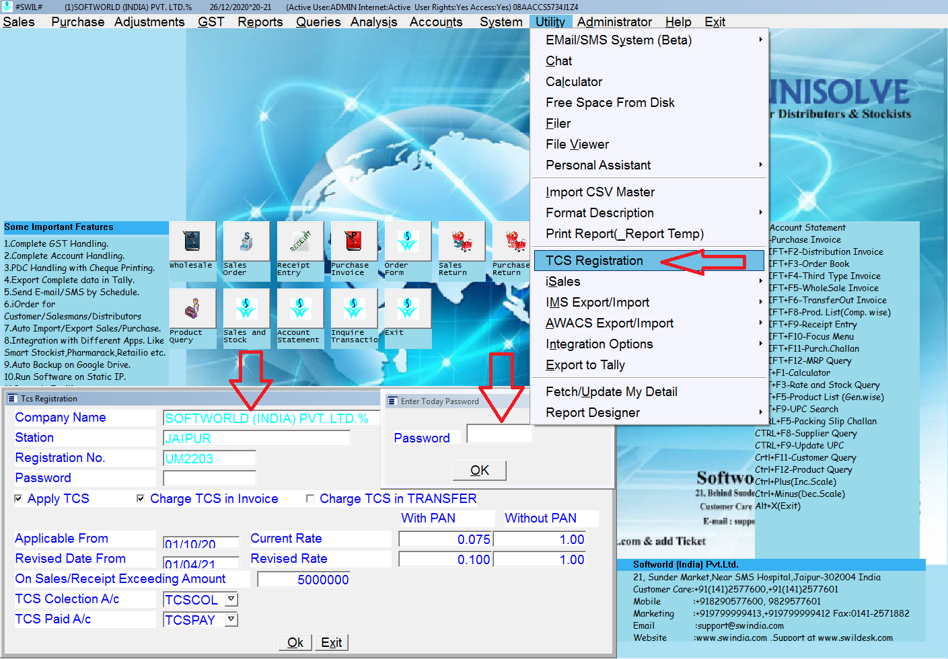Click the Exit shortcut icon
The height and width of the screenshot is (659, 948).
(408, 308)
